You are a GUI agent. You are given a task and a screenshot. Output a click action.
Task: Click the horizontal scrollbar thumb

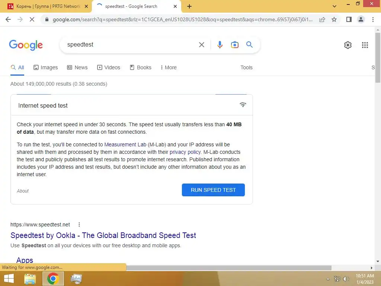coord(229,268)
